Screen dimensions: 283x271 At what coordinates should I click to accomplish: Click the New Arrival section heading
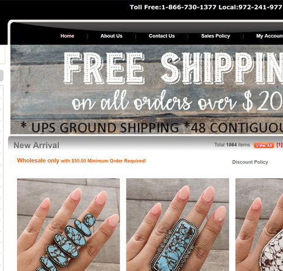36,145
